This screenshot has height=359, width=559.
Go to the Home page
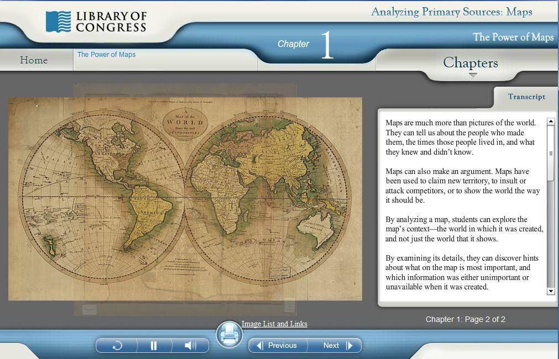[34, 60]
